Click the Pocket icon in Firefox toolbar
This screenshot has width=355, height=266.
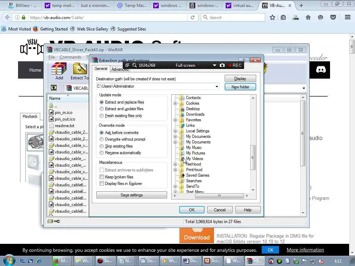333,17
